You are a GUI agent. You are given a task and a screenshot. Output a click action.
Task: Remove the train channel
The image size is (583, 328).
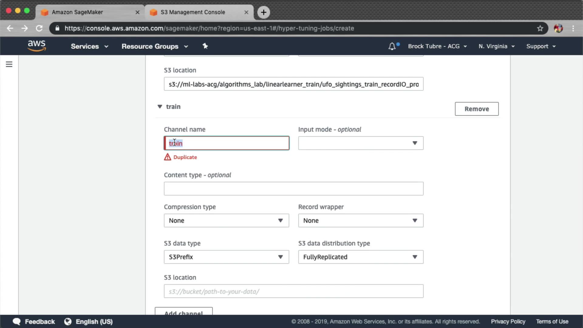476,109
